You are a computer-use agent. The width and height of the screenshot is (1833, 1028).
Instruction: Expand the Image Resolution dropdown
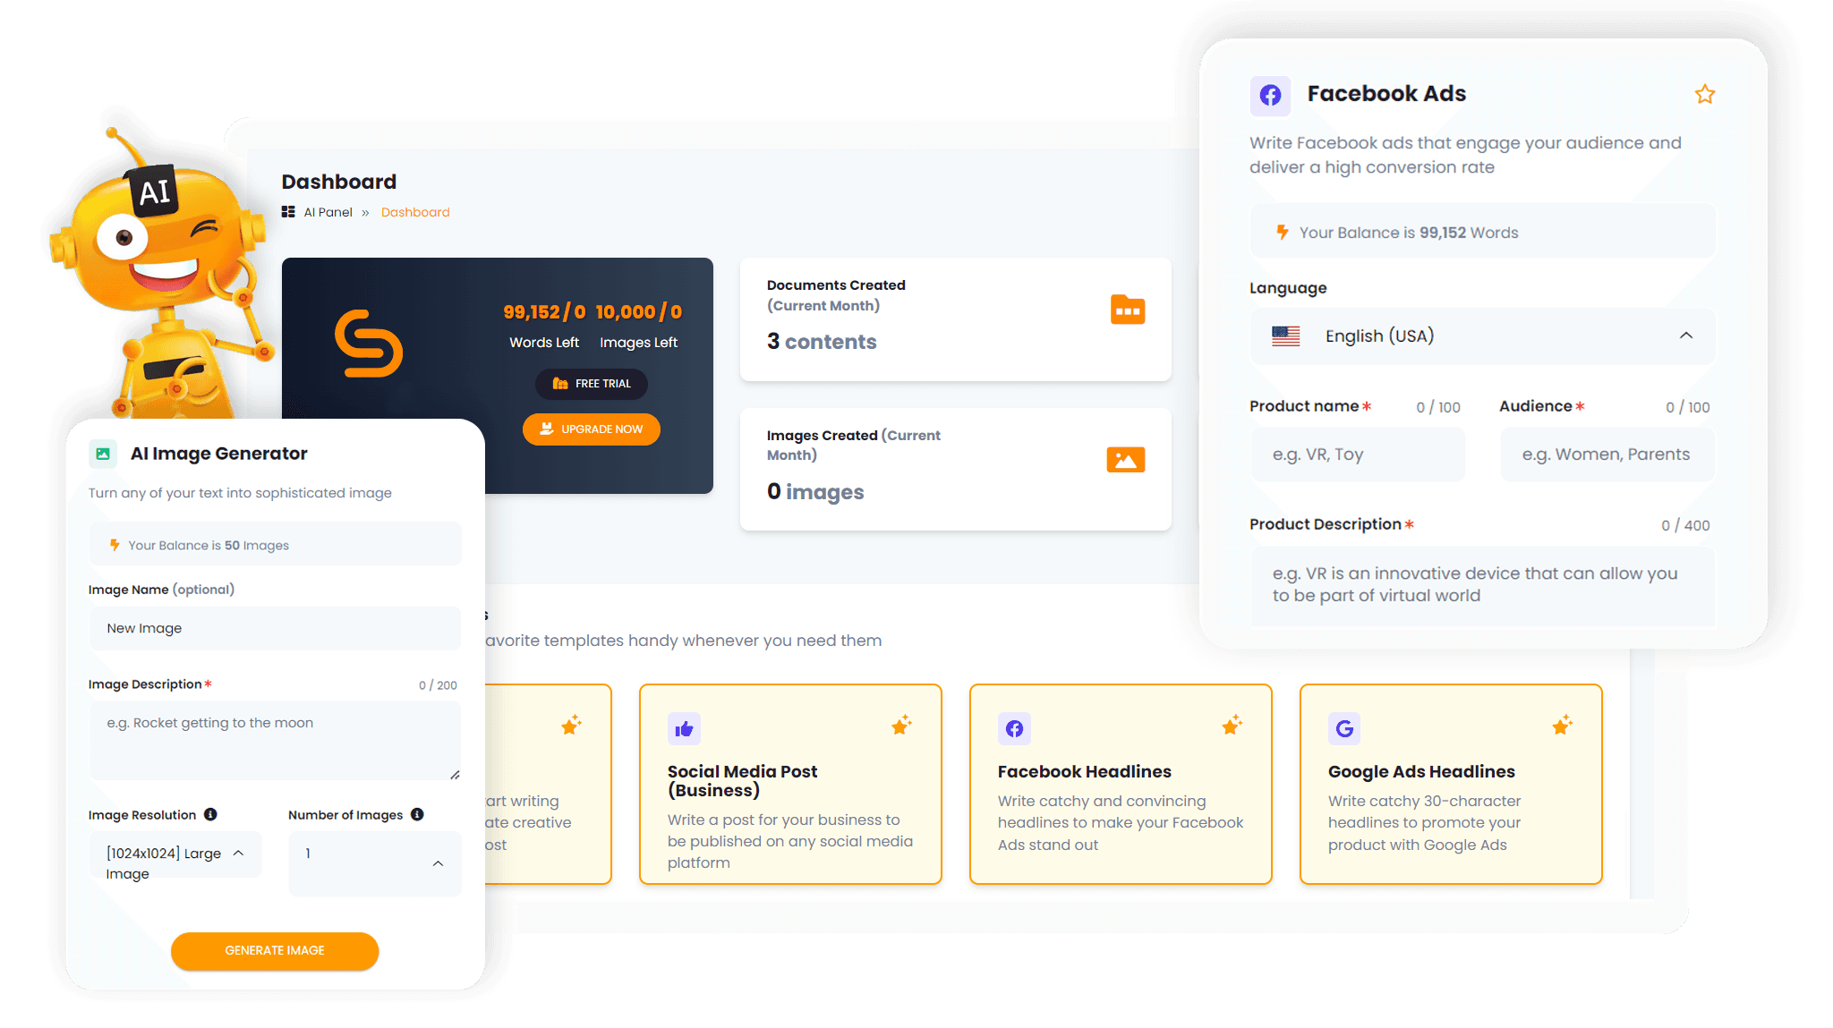(175, 854)
